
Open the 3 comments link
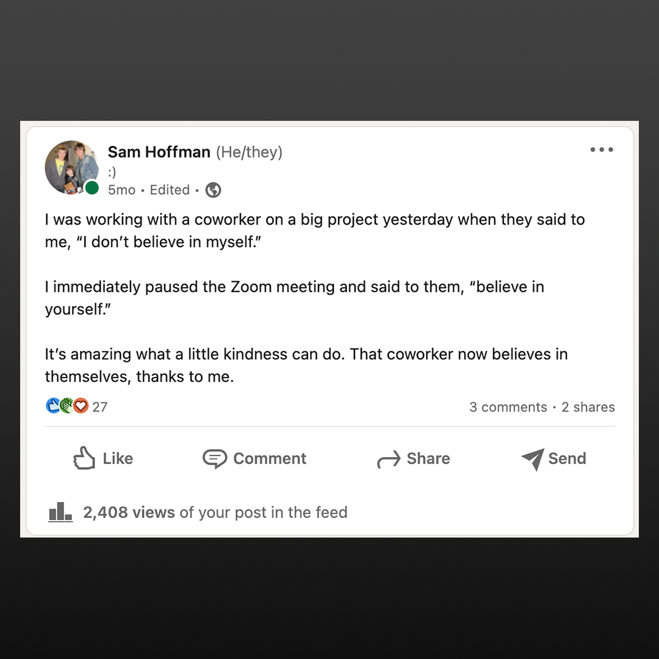pos(508,407)
